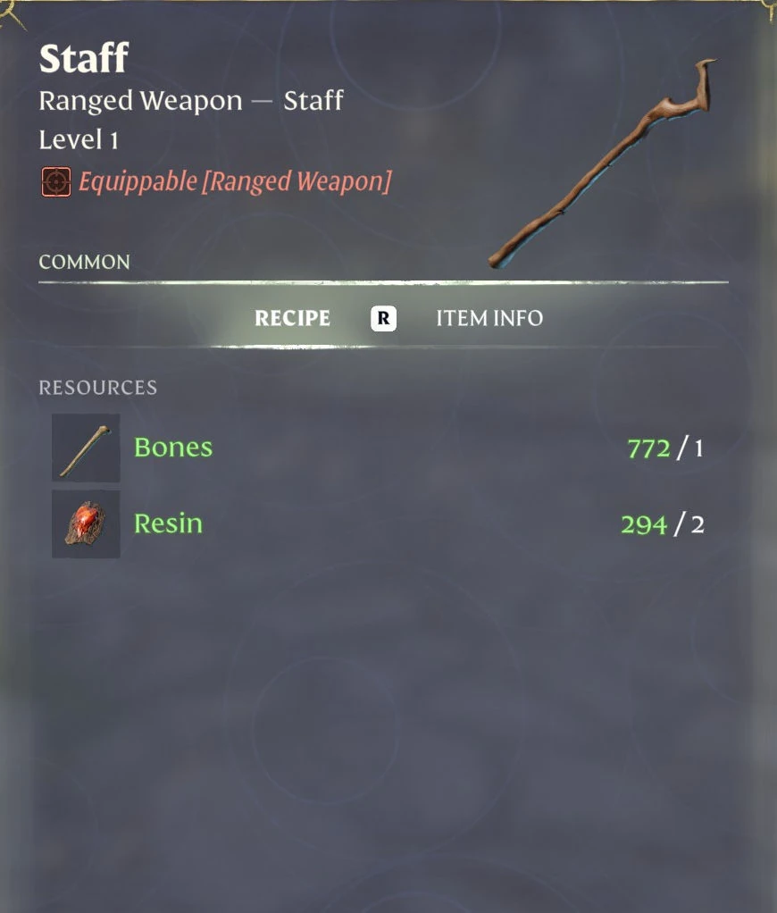Click the Level 1 text
This screenshot has width=777, height=913.
tap(79, 139)
